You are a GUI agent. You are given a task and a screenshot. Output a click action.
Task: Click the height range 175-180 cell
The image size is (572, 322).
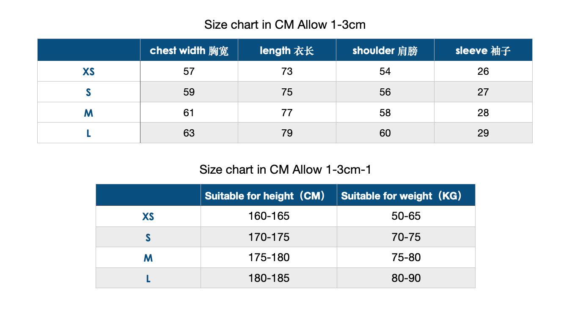(x=269, y=257)
